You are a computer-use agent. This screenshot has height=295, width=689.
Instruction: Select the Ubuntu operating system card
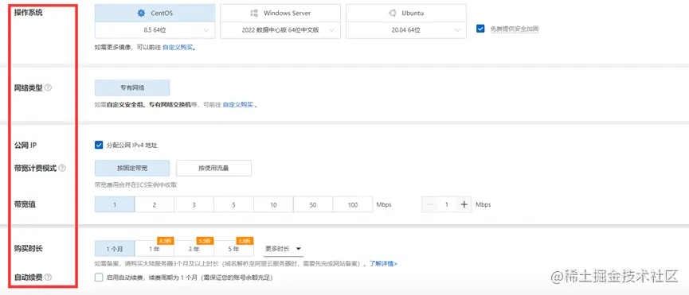[x=406, y=14]
